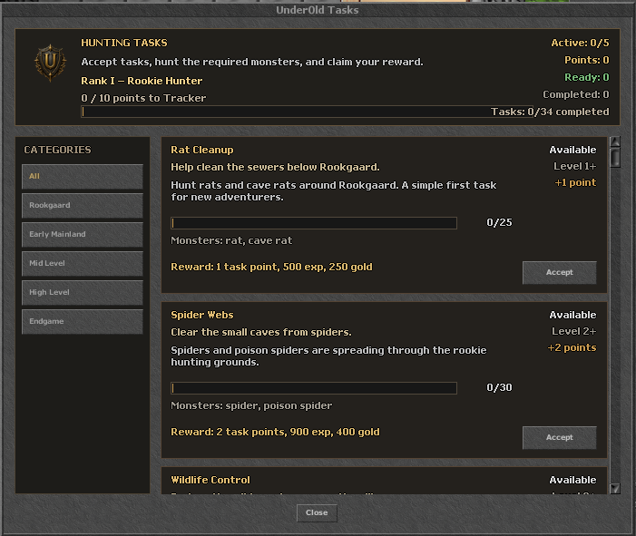Close the UnderOld Tasks window
The width and height of the screenshot is (636, 536).
317,513
